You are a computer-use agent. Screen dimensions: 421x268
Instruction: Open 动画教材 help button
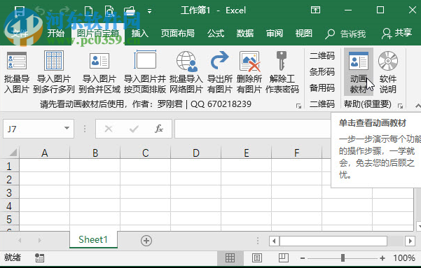click(359, 72)
